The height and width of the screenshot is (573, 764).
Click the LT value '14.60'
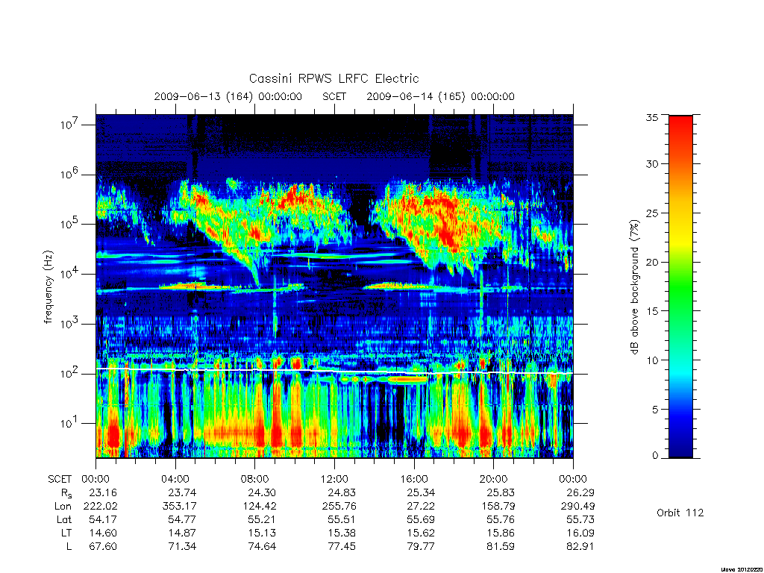coord(103,533)
